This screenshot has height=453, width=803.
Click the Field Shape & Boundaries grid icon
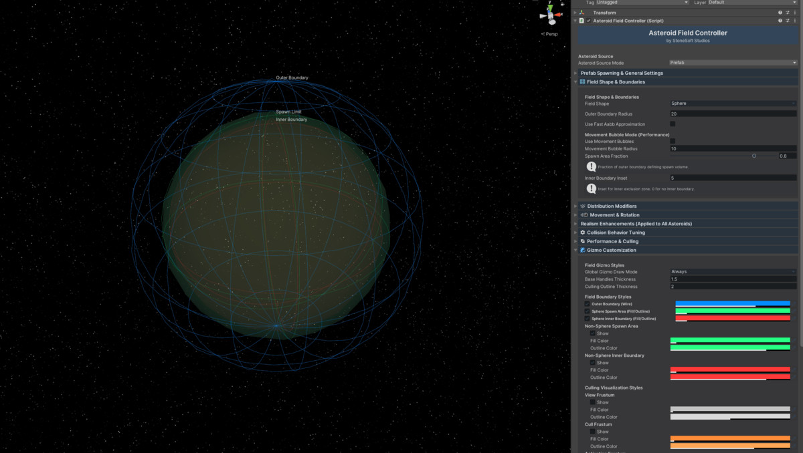(x=582, y=82)
